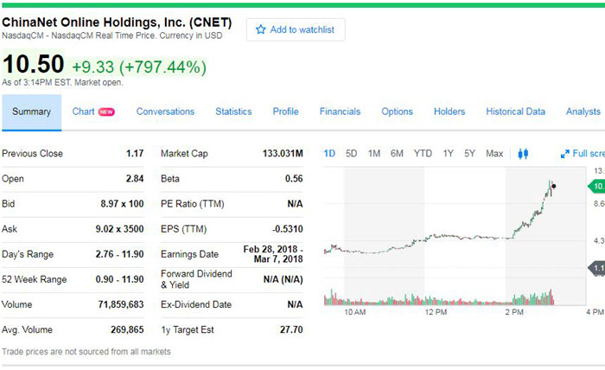Click the Forward Dividend & Yield label
Image resolution: width=605 pixels, height=370 pixels.
pos(196,279)
